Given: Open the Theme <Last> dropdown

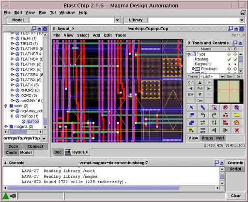Looking at the screenshot, I should click(x=222, y=77).
